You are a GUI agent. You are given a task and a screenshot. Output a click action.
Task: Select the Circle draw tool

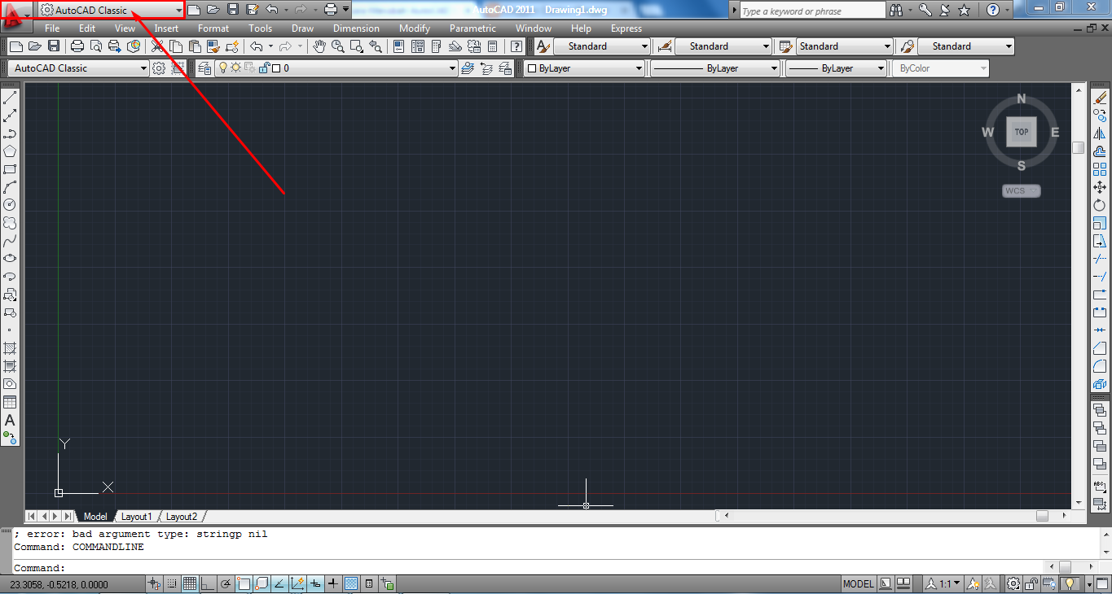10,205
